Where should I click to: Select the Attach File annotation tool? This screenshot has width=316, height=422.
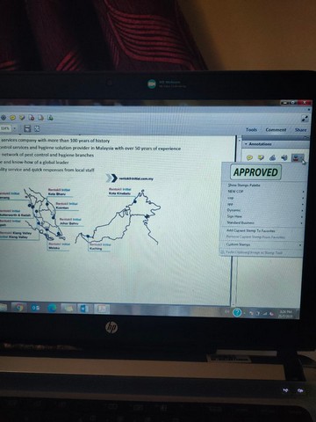[273, 157]
